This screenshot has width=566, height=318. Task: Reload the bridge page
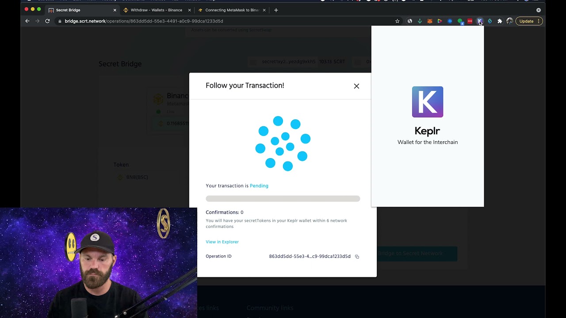[x=47, y=21]
